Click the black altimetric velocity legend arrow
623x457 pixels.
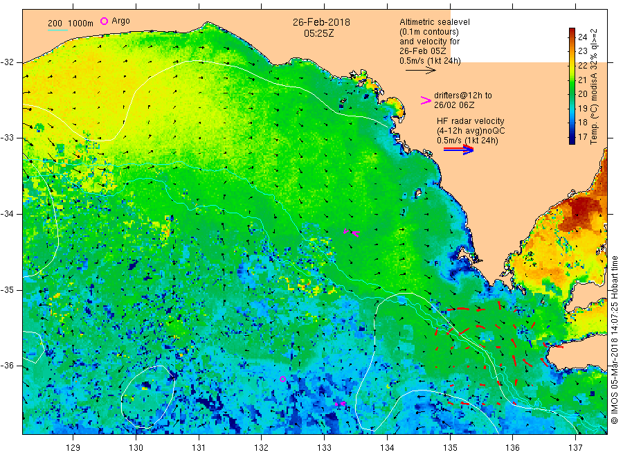point(420,71)
